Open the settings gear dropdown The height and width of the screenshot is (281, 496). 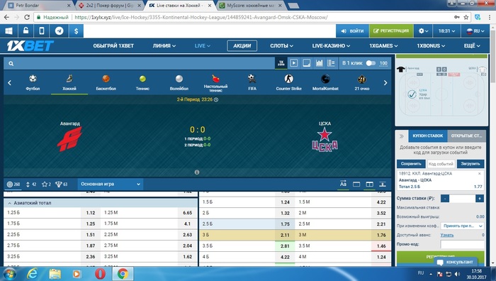pos(423,31)
